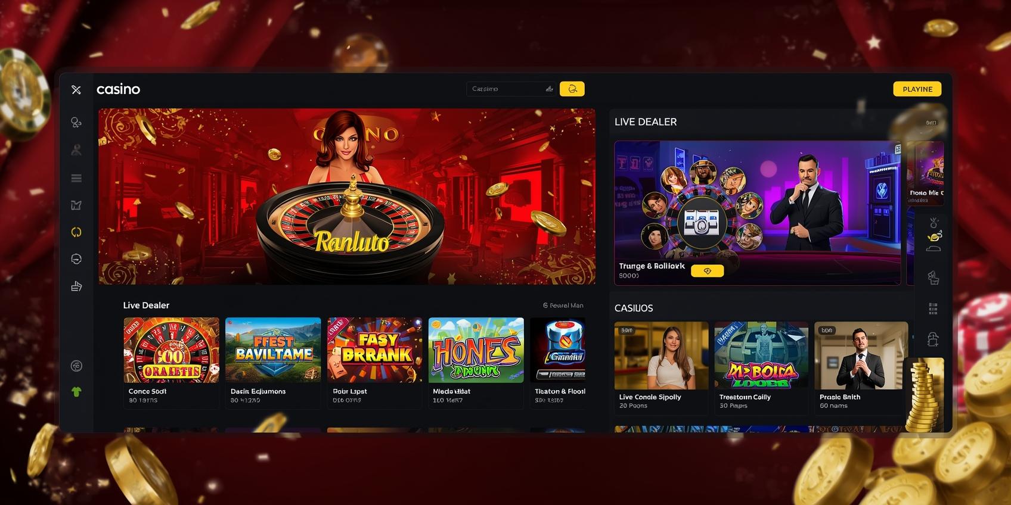Image resolution: width=1011 pixels, height=505 pixels.
Task: Open the Live Conale Sipolly dealer card
Action: click(662, 367)
